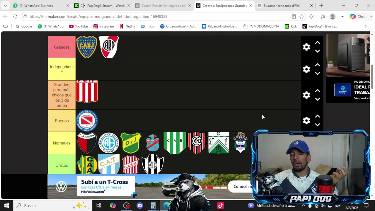Screen dimensions: 375x211
Task: Select the Arsenal F.C. crest
Action: tap(153, 143)
